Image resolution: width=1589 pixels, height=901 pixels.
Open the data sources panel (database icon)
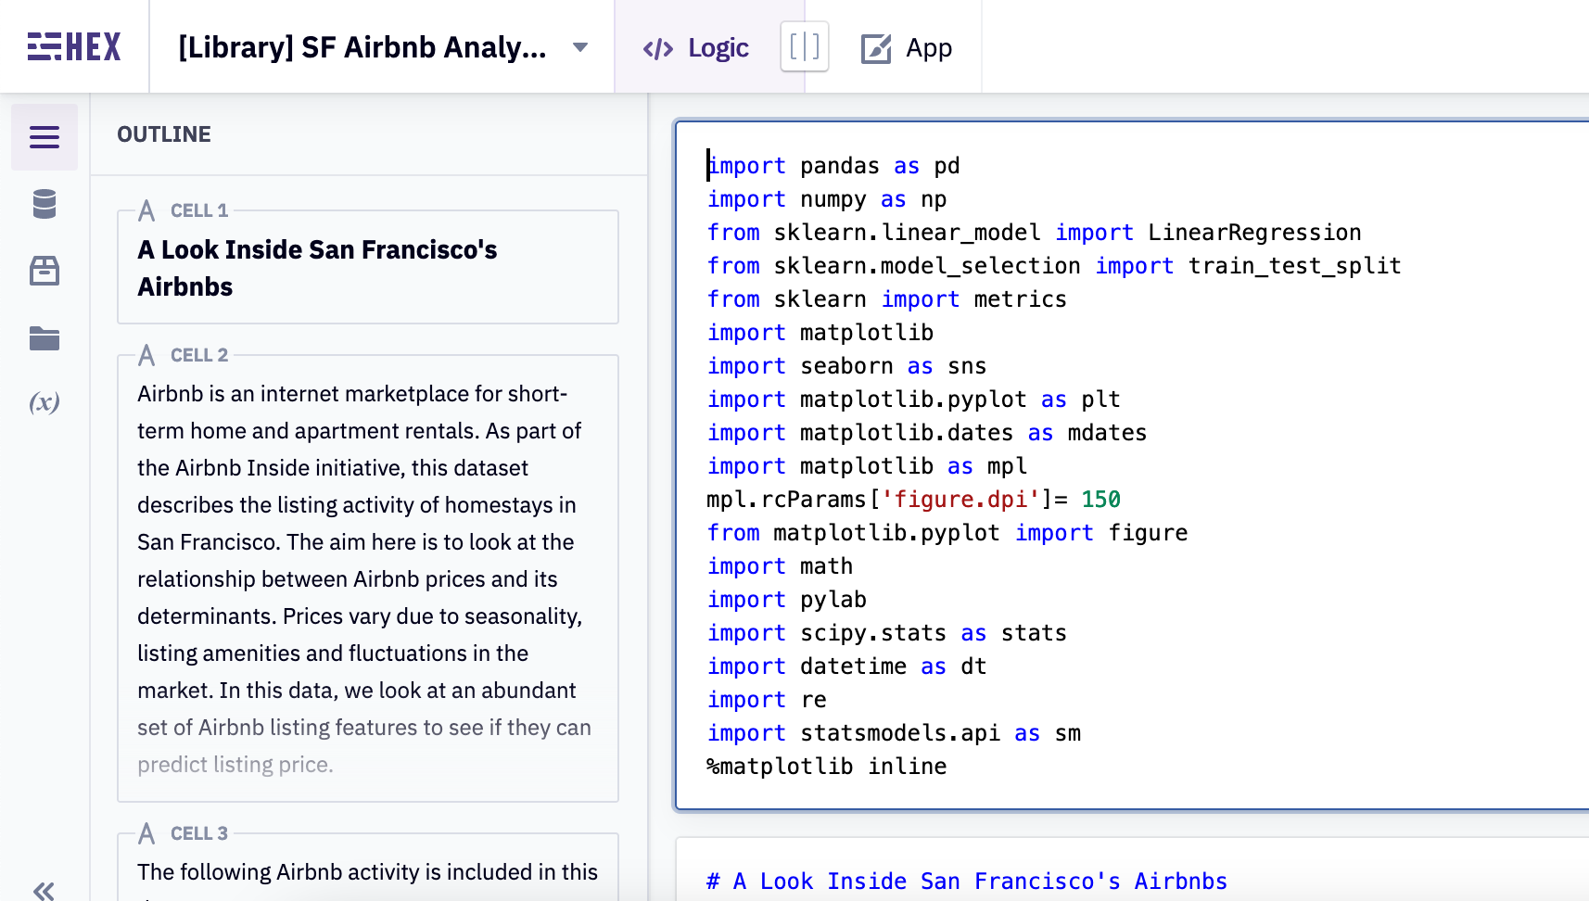[x=44, y=205]
